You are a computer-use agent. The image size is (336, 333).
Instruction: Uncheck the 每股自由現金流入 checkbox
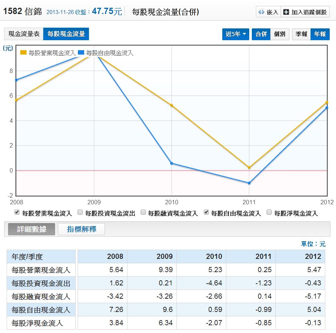[x=206, y=212]
